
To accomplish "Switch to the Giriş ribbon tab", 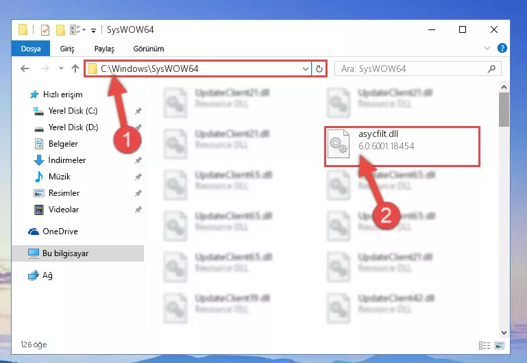I will point(67,49).
